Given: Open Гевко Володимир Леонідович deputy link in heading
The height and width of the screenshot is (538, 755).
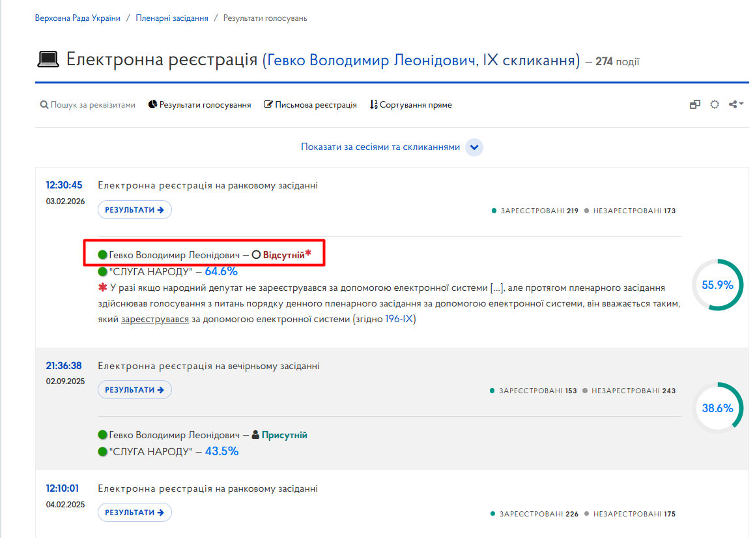Looking at the screenshot, I should 421,60.
